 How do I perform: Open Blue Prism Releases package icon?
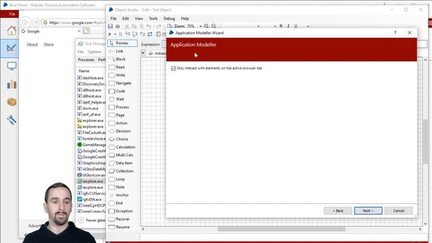point(11,102)
